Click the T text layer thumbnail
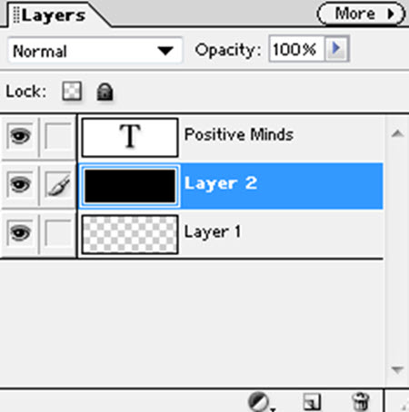Screen dimensions: 409x412 tap(130, 138)
